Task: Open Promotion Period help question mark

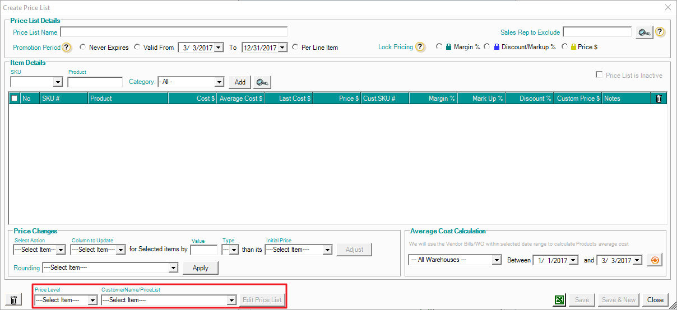Action: pyautogui.click(x=67, y=48)
